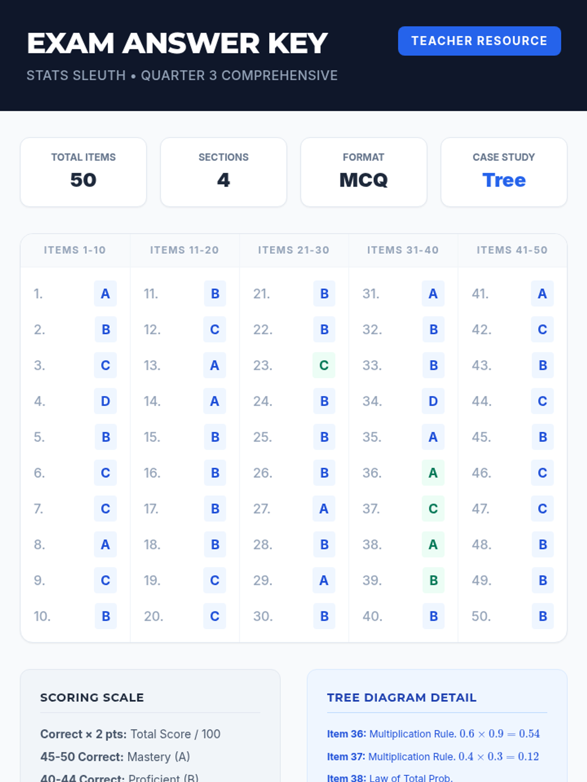The width and height of the screenshot is (587, 782).
Task: Select the Format MCQ card
Action: (x=363, y=172)
